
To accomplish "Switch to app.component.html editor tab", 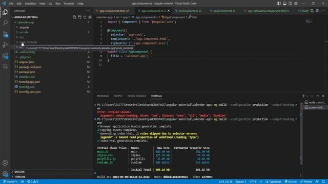I will (113, 11).
